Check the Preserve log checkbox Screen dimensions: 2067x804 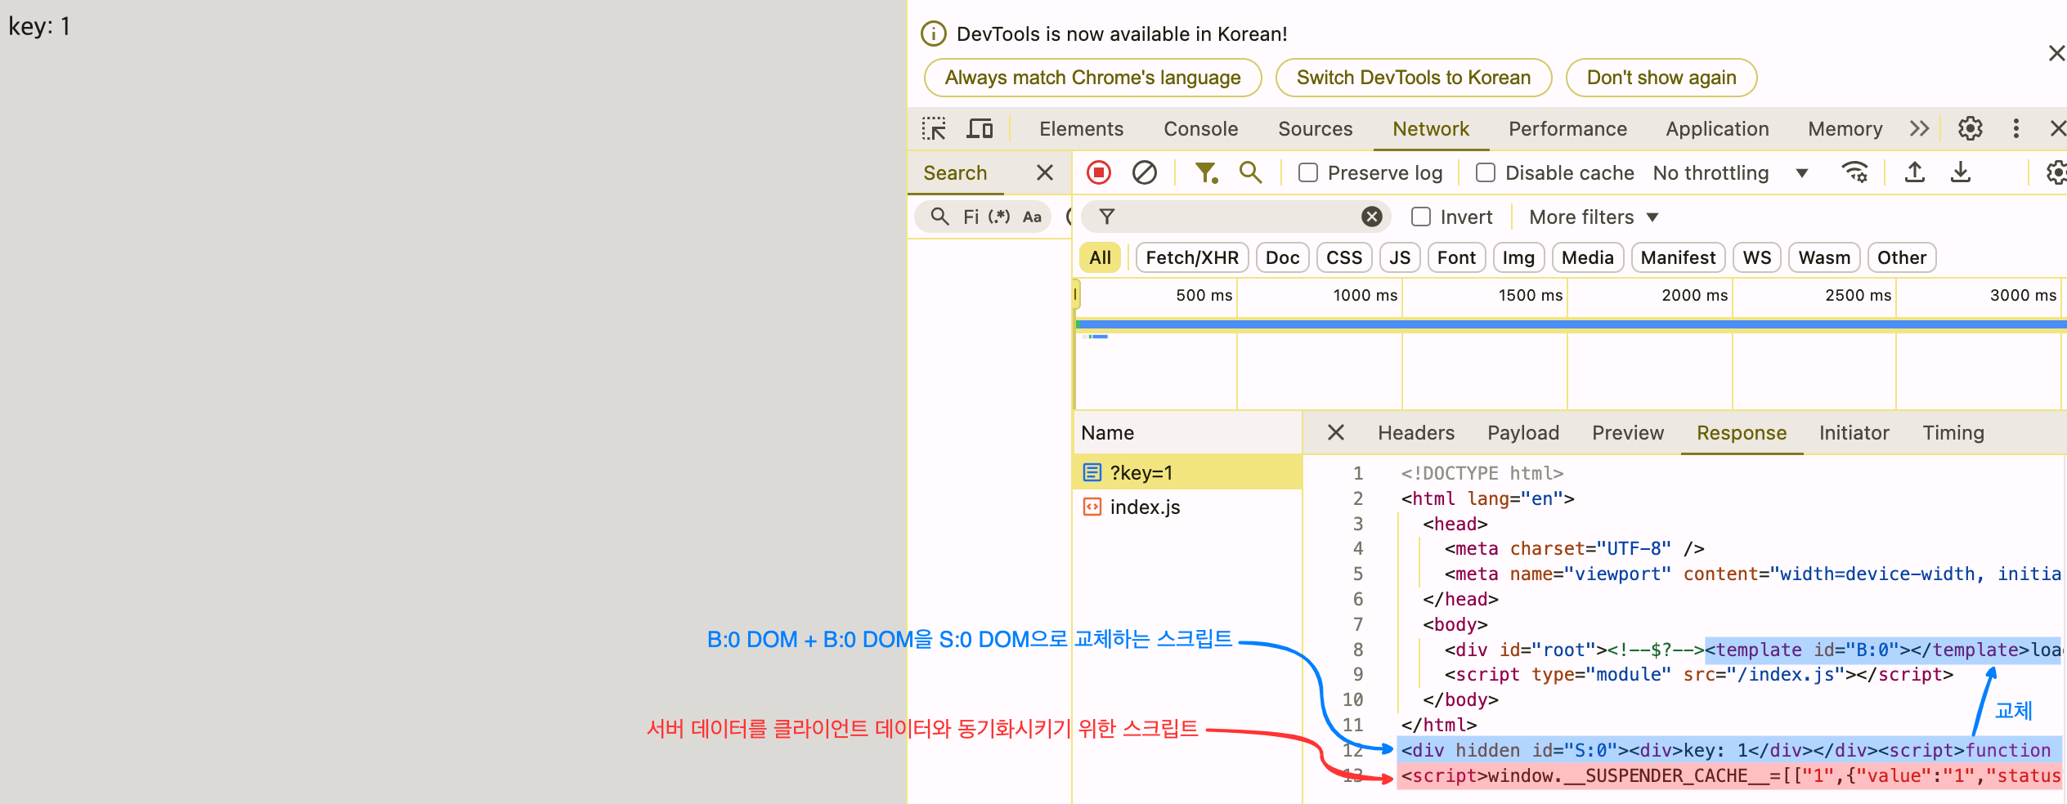click(1308, 172)
